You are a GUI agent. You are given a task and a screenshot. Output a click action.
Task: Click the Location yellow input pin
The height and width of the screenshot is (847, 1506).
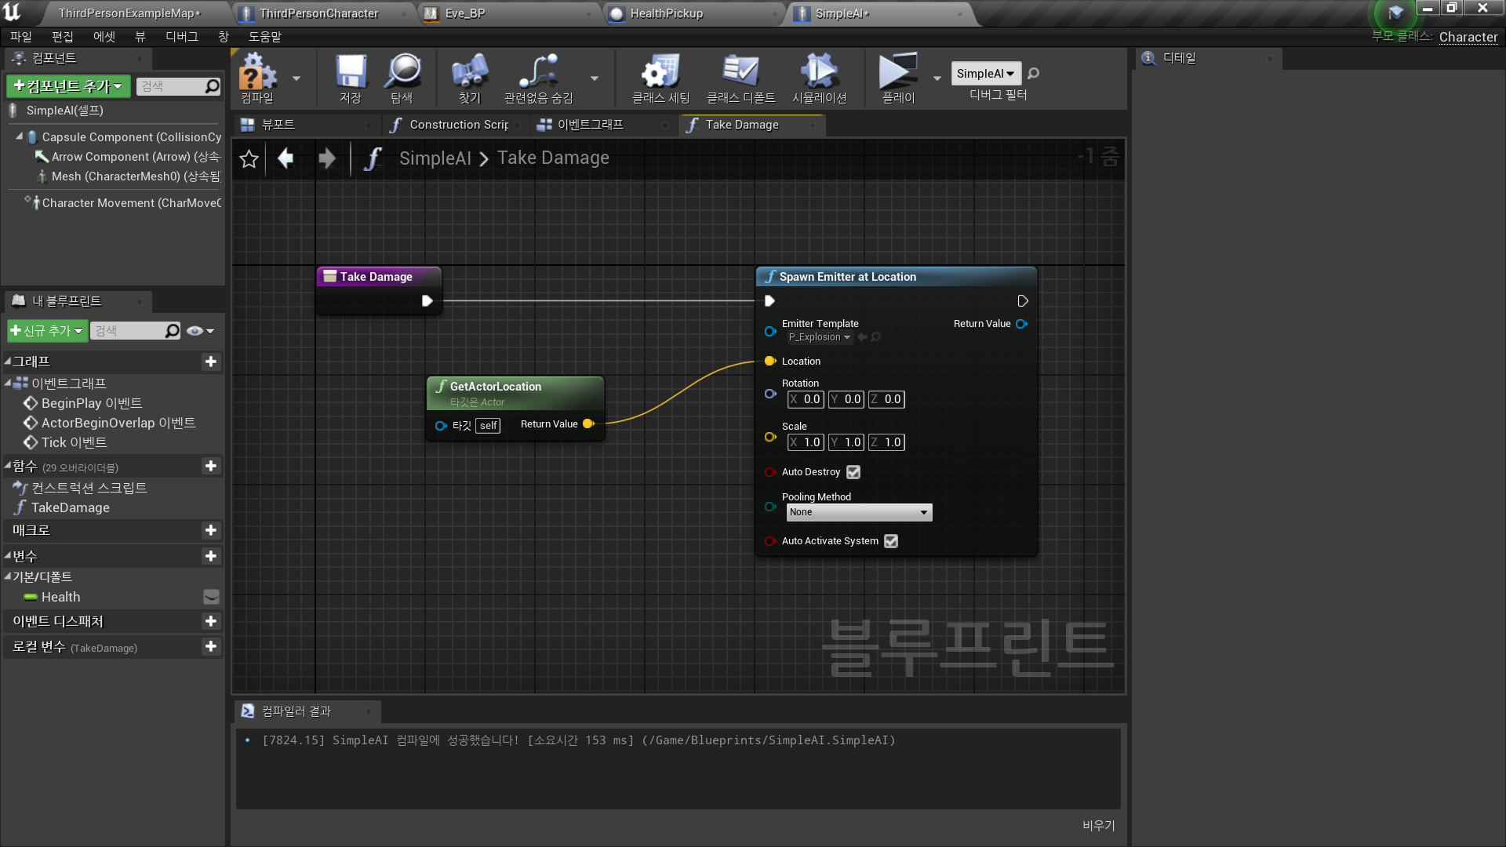tap(770, 362)
